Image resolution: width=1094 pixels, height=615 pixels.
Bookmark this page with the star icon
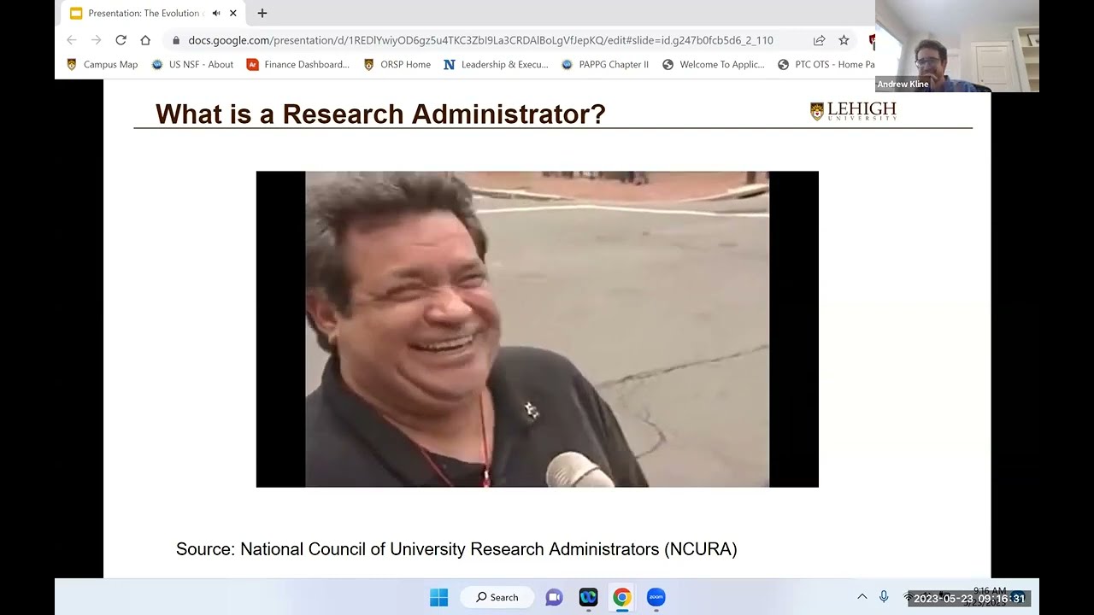[844, 40]
